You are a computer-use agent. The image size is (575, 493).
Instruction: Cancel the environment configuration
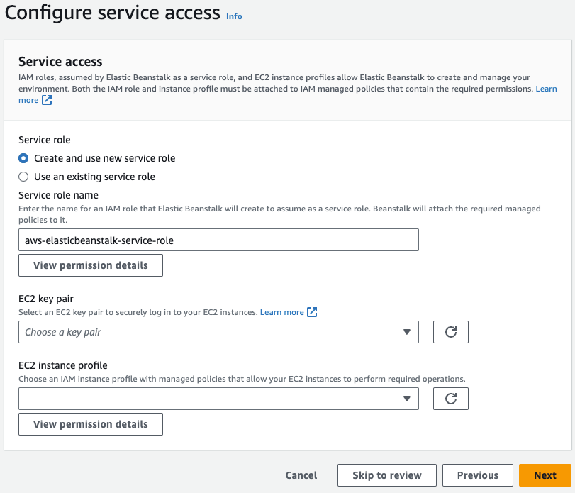(x=301, y=475)
